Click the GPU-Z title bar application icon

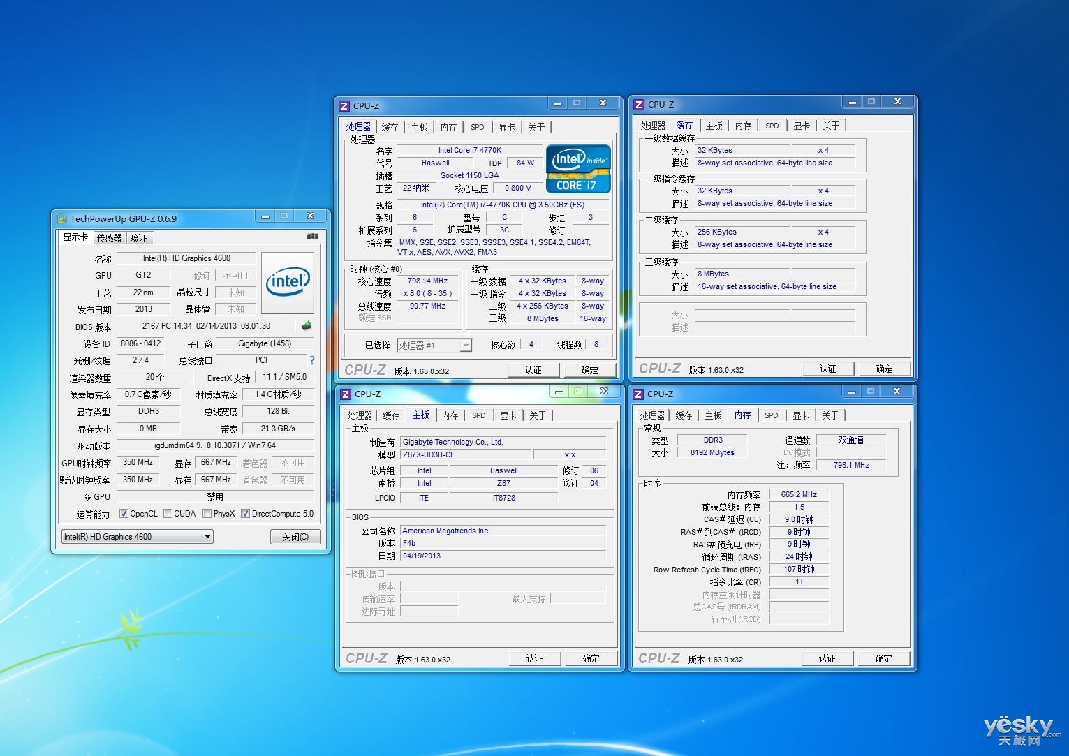pyautogui.click(x=63, y=218)
